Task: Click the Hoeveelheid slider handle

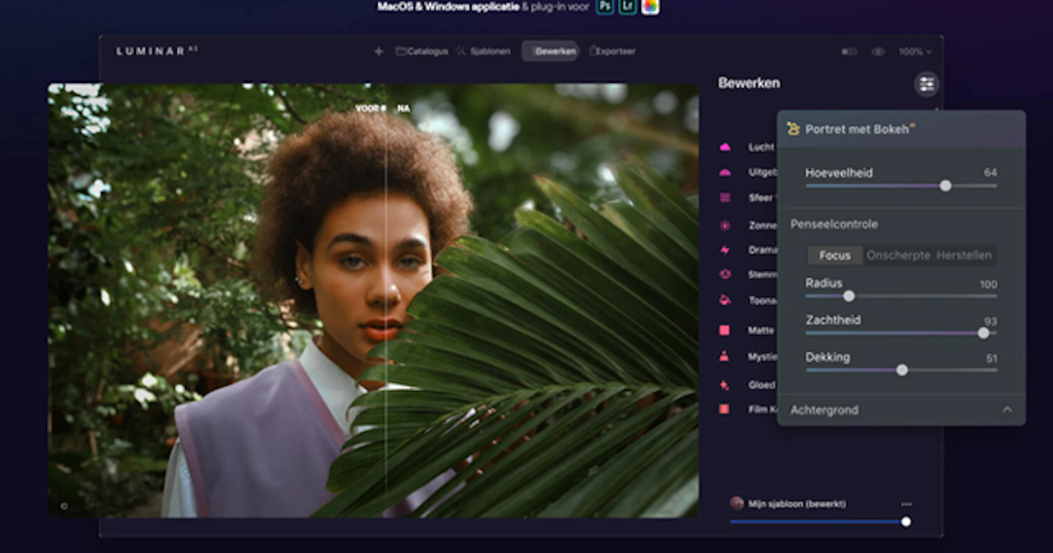Action: coord(946,186)
